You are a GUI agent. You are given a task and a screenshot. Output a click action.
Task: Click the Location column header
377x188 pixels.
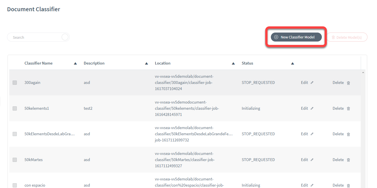[162, 63]
